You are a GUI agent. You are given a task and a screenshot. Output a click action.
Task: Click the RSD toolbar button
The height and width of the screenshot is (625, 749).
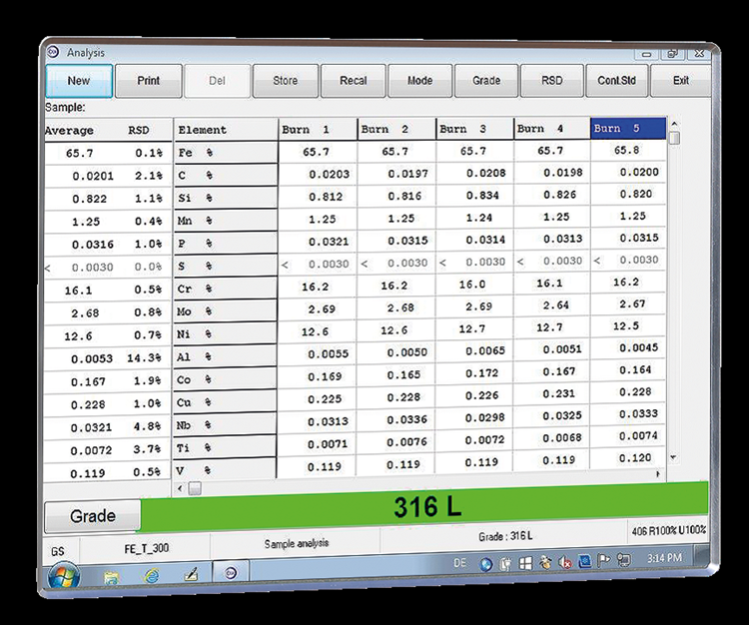point(551,80)
